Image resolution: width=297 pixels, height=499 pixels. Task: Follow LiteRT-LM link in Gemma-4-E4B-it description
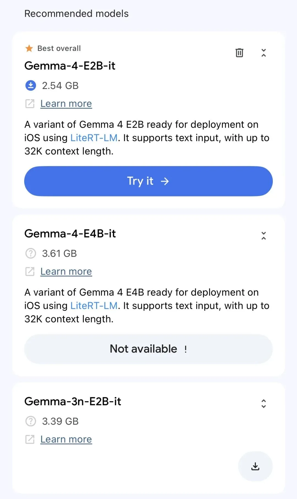94,306
